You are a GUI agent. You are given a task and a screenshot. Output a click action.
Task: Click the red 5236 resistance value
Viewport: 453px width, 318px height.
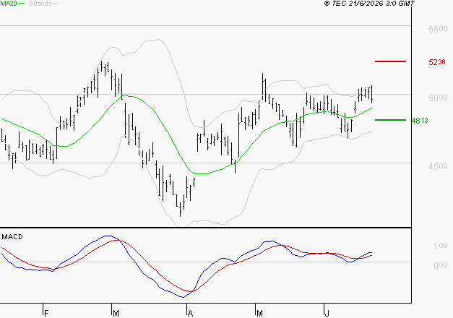(437, 62)
